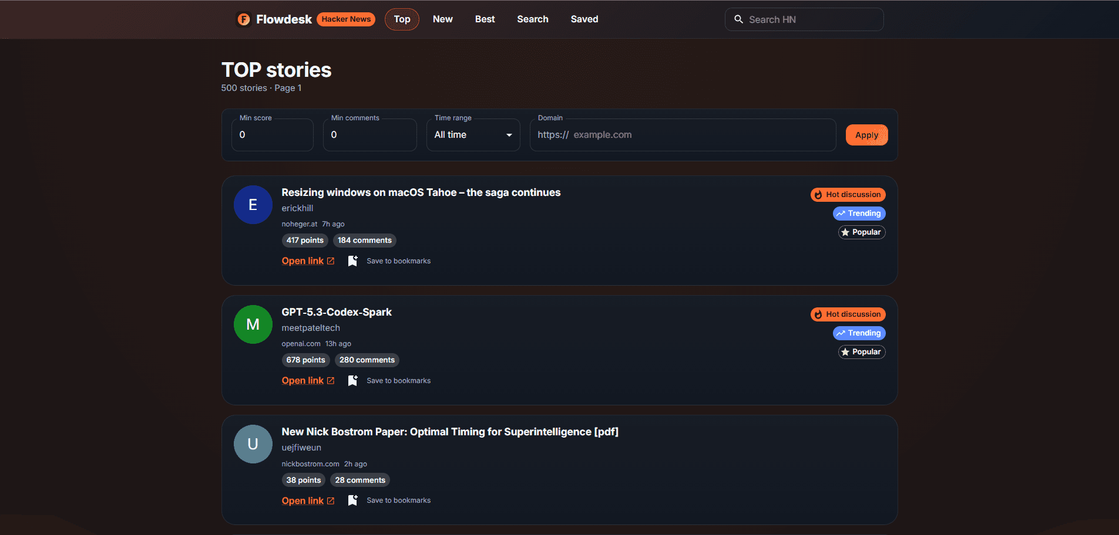Open the Saved section
This screenshot has width=1119, height=535.
pyautogui.click(x=584, y=19)
